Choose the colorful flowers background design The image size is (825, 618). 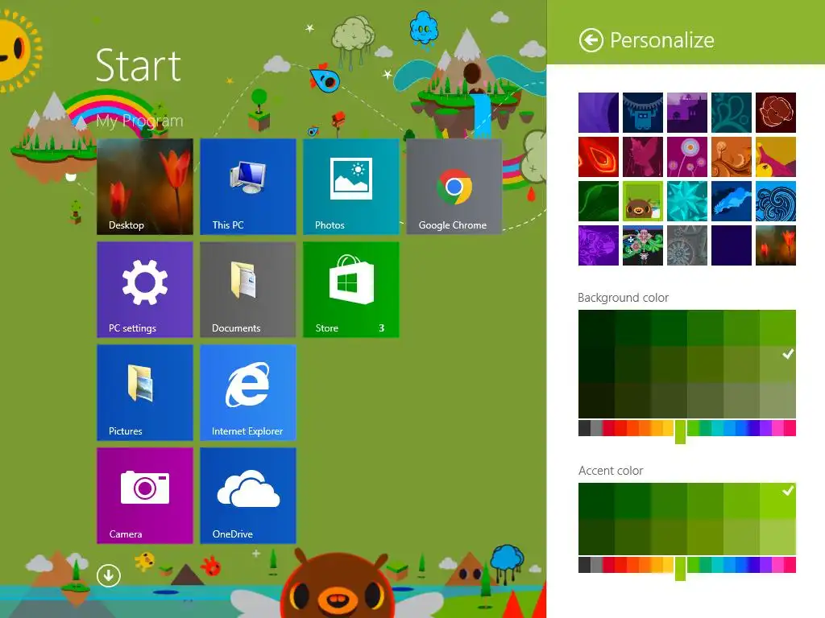click(642, 245)
